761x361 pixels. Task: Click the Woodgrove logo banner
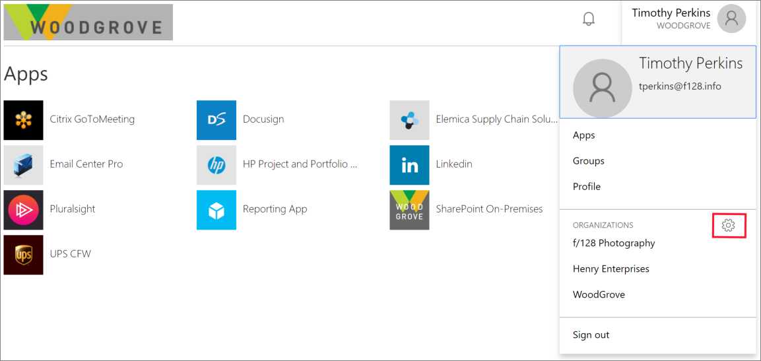[x=88, y=22]
